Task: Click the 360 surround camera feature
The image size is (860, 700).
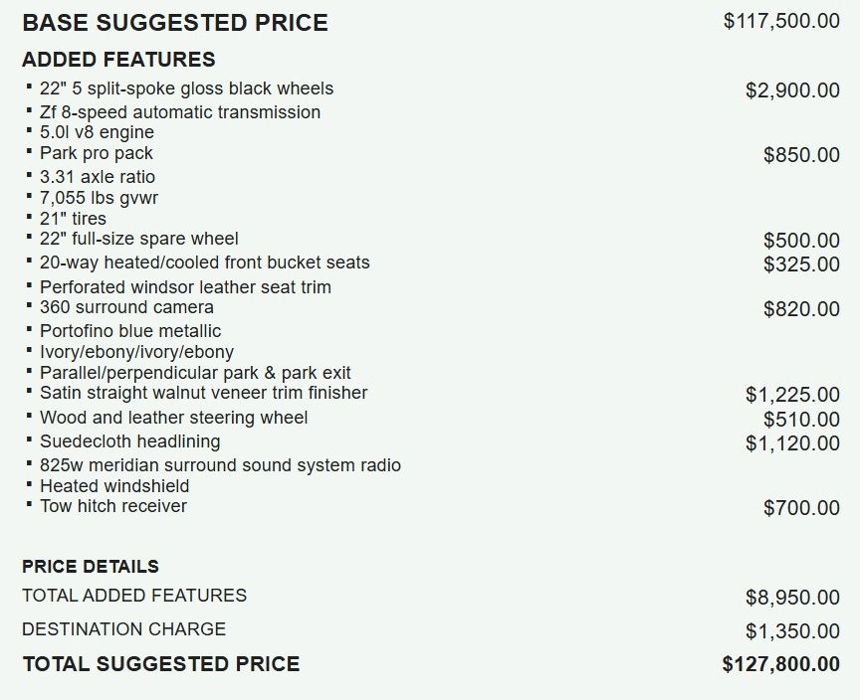Action: pyautogui.click(x=126, y=307)
